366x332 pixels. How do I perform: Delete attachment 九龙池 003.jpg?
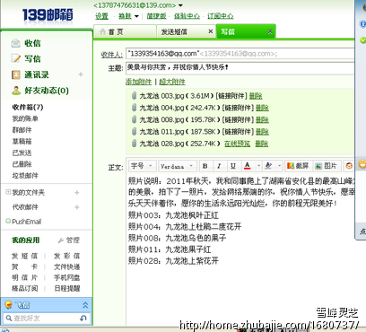coord(256,96)
